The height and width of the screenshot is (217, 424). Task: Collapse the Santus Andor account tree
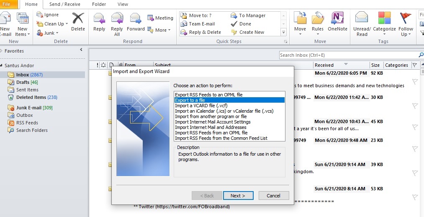click(1, 66)
